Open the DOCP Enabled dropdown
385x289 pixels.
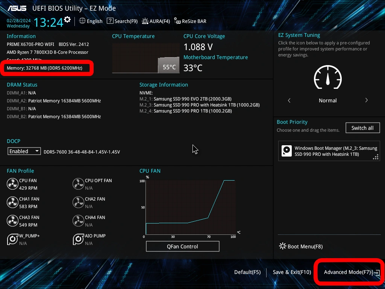point(24,151)
